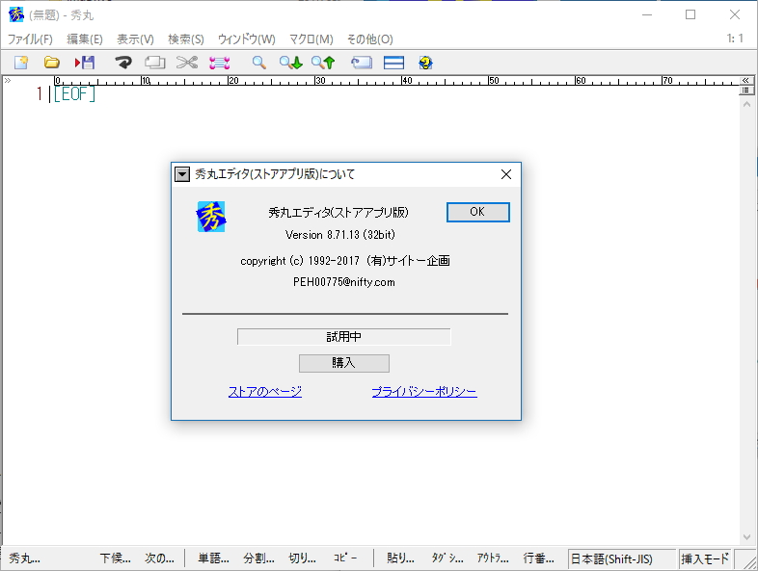Viewport: 758px width, 571px height.
Task: Maximize the Hidemaru main window
Action: (690, 15)
